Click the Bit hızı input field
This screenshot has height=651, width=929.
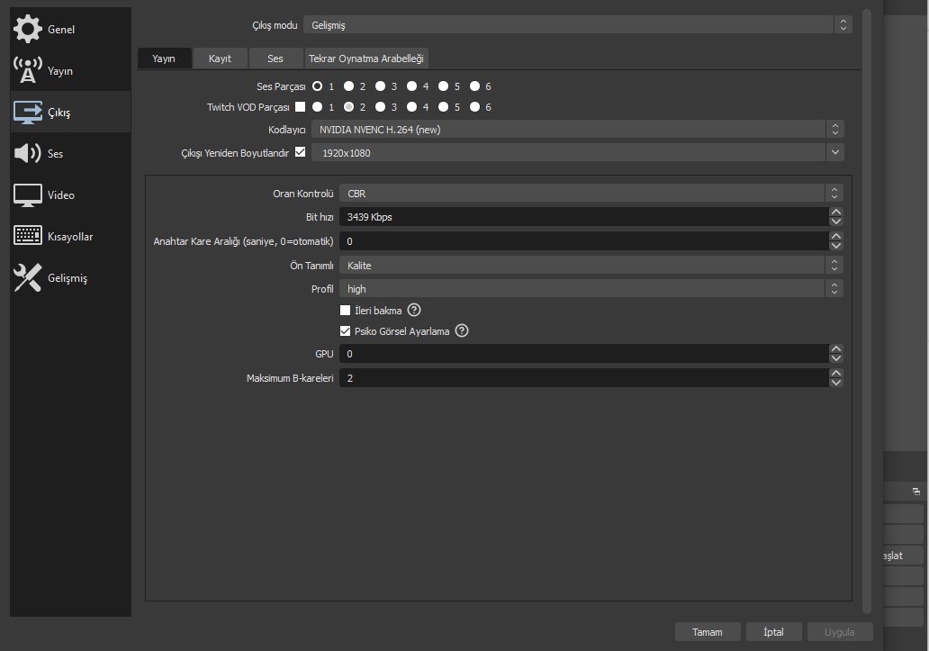tap(584, 217)
